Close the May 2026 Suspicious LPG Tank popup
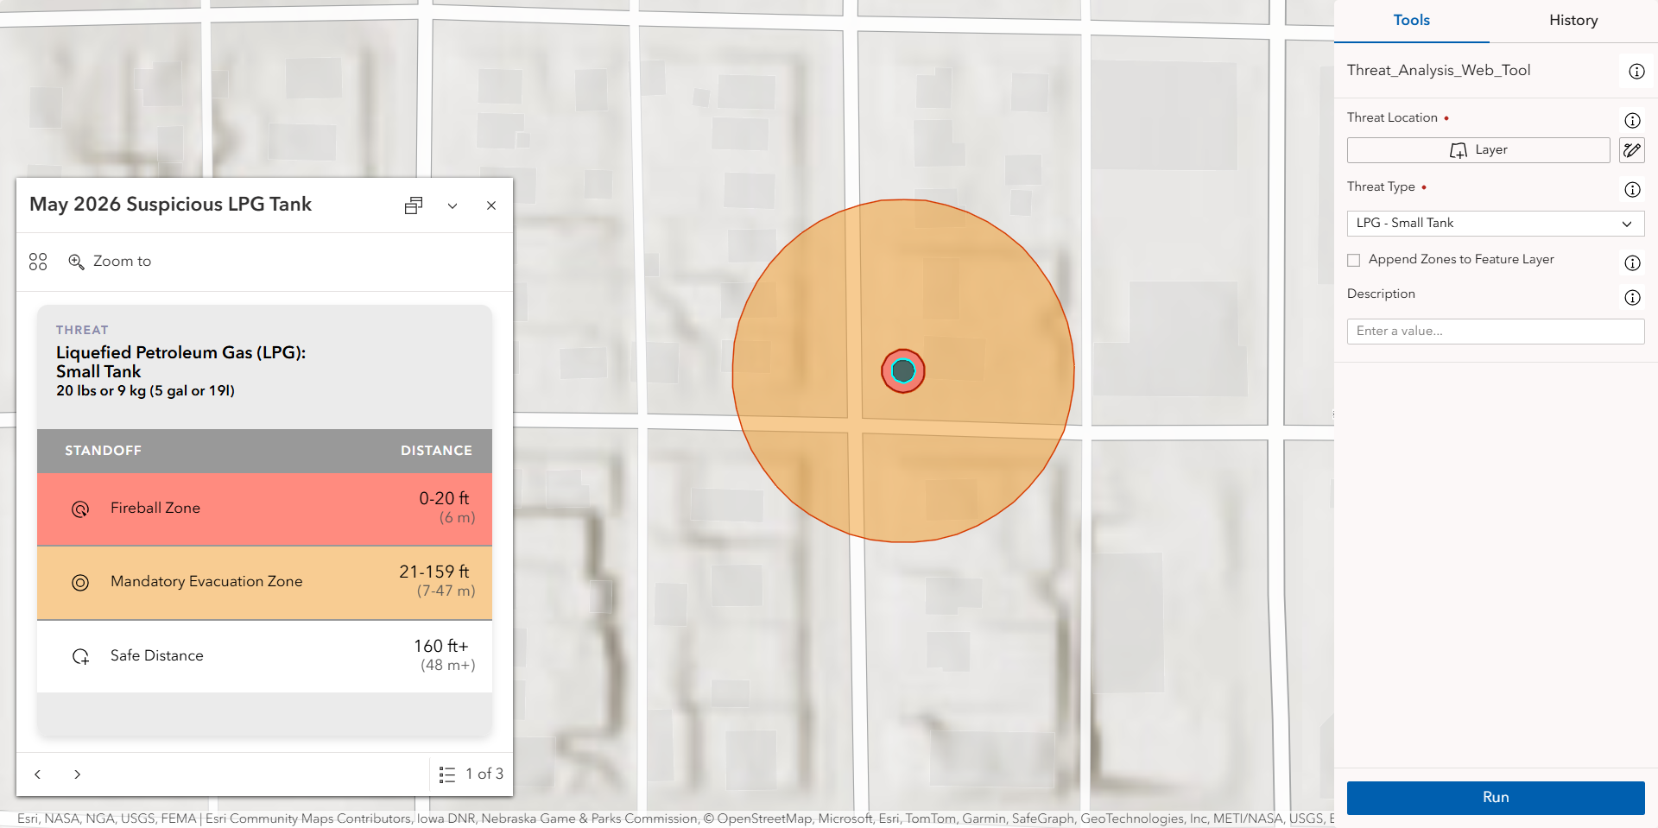The height and width of the screenshot is (828, 1658). tap(491, 205)
